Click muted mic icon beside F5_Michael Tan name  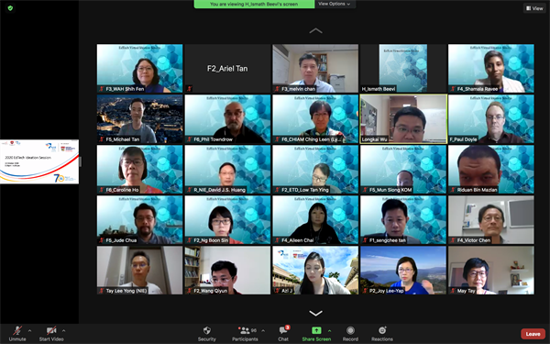(x=102, y=139)
